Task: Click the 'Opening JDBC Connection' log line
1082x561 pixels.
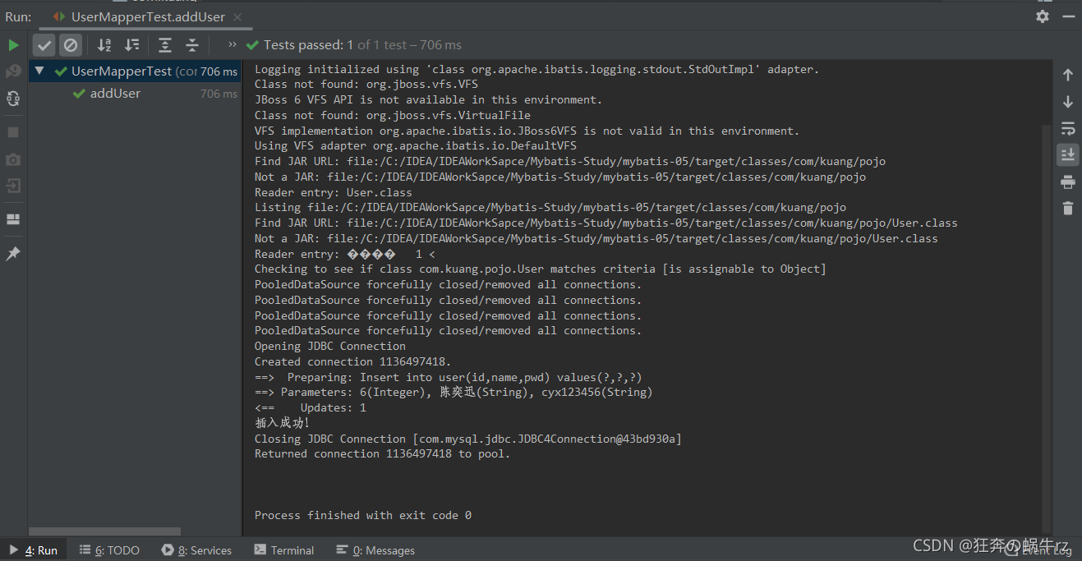Action: pyautogui.click(x=330, y=346)
